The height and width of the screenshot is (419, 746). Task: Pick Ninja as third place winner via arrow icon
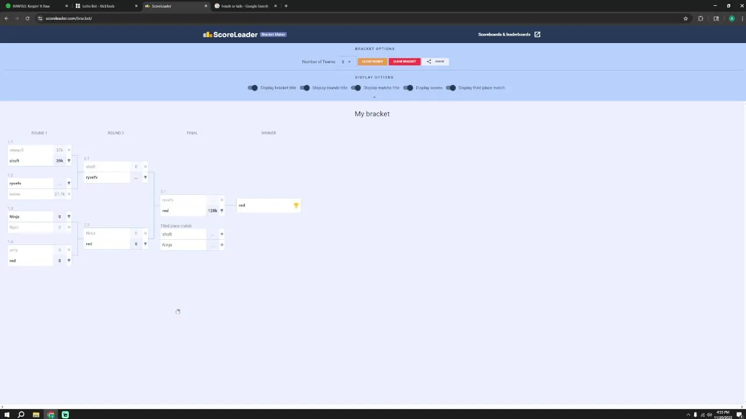tap(221, 244)
